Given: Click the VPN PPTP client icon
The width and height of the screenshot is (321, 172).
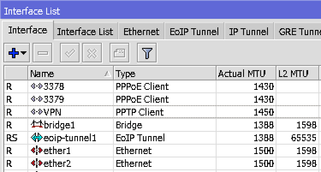Looking at the screenshot, I should [36, 113].
